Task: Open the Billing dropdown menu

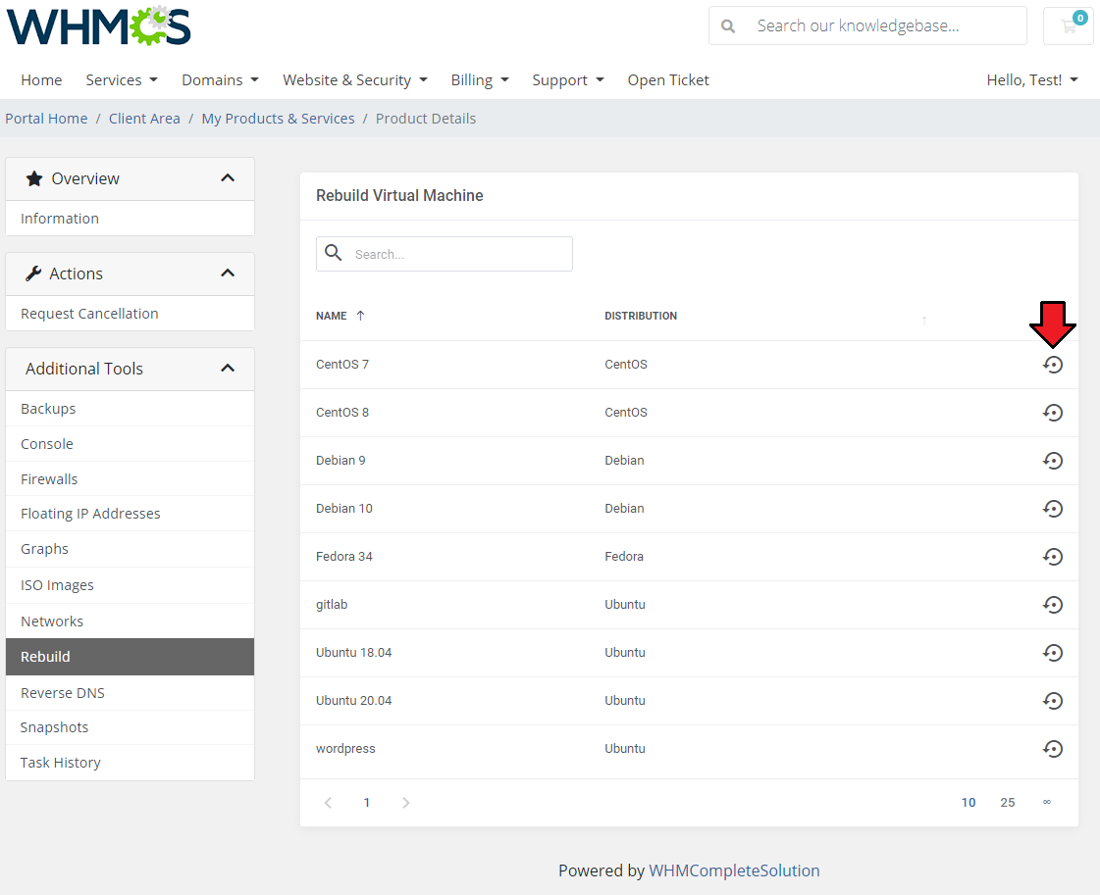Action: pos(480,80)
